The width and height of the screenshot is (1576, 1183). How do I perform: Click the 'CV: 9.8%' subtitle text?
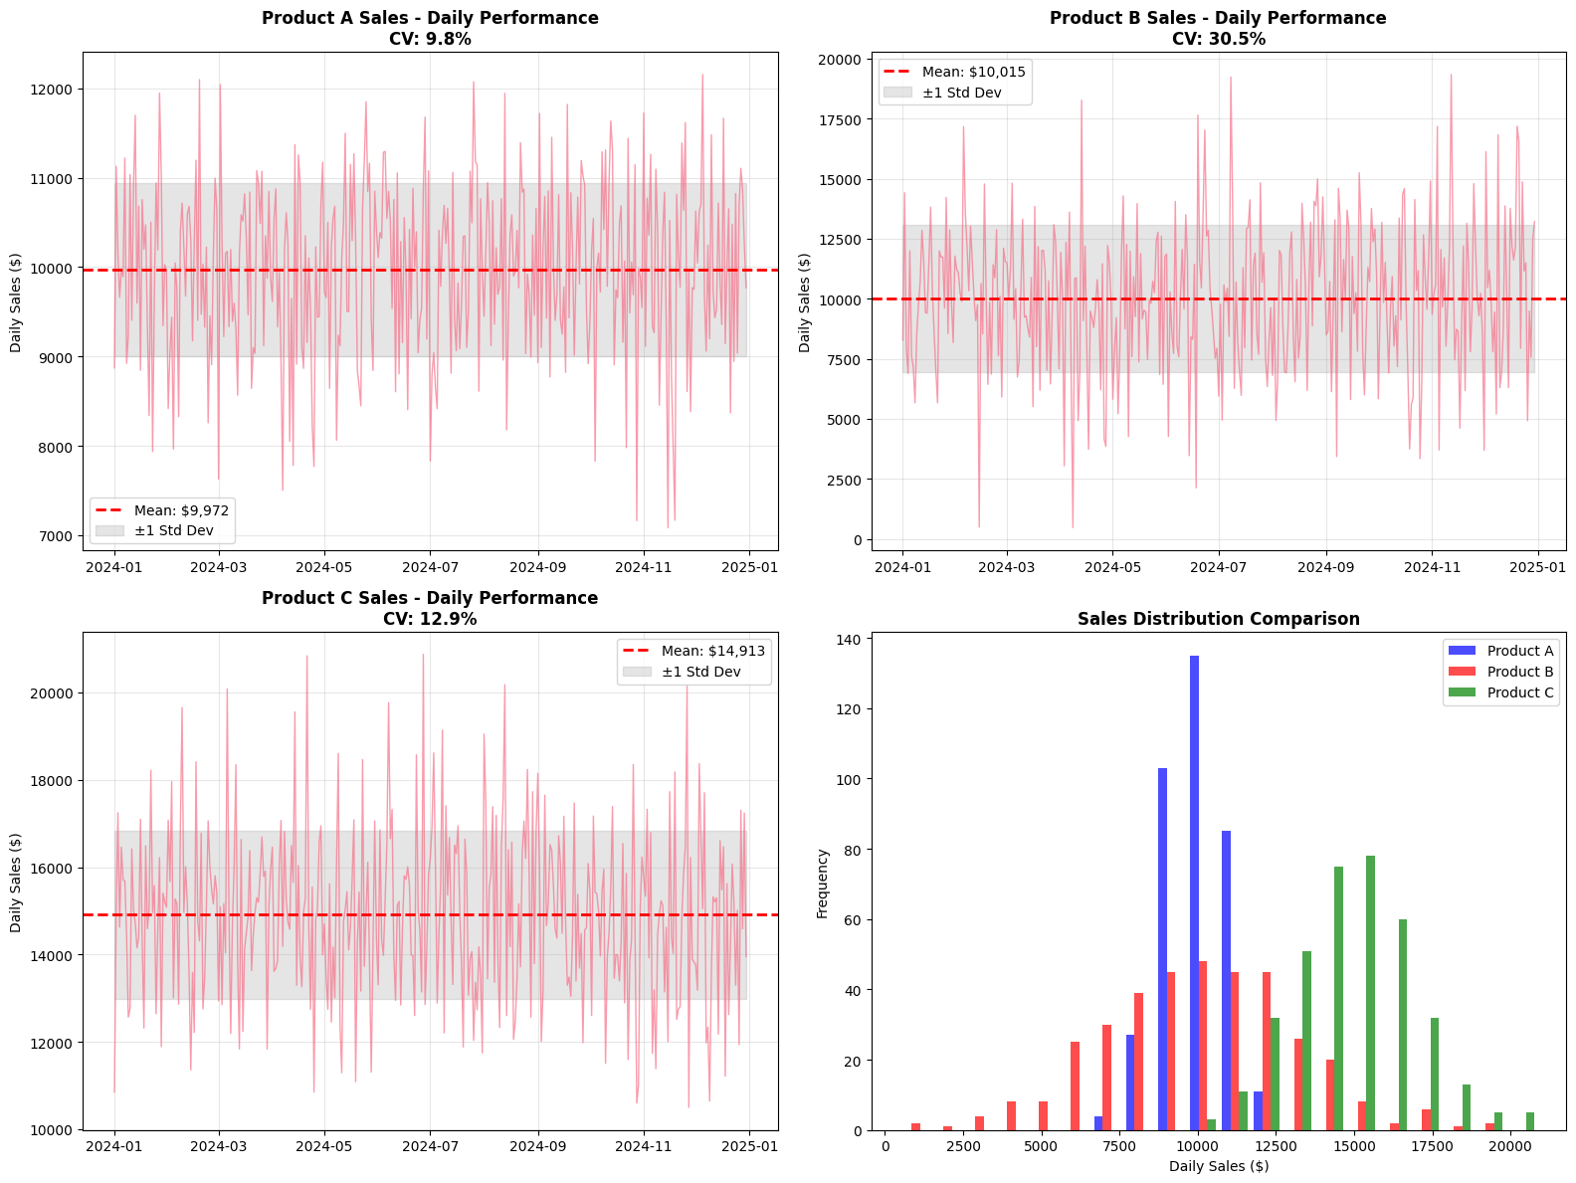coord(430,39)
